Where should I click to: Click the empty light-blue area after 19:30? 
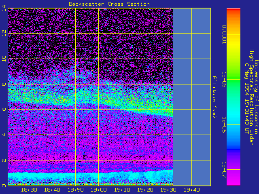pyautogui.click(x=192, y=97)
